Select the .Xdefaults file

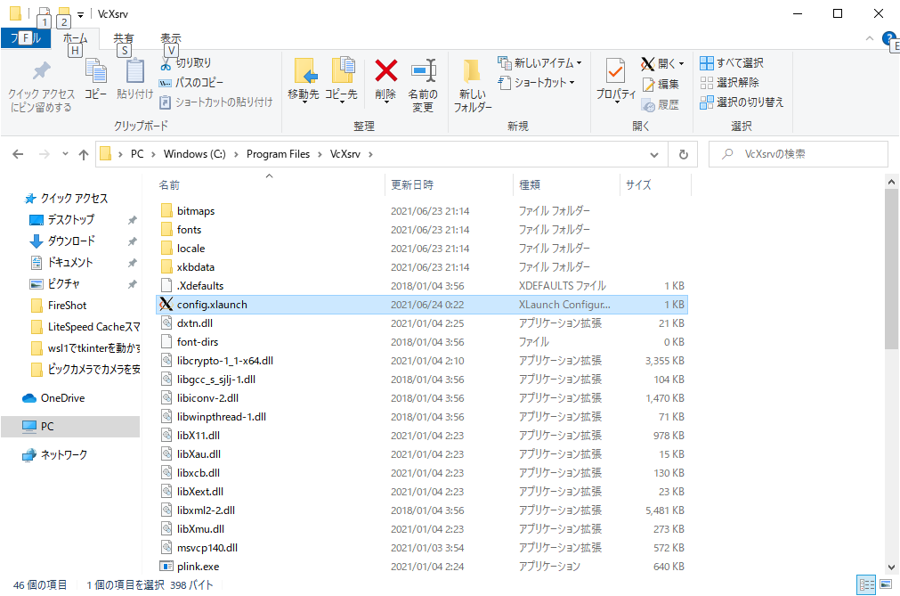(x=200, y=286)
